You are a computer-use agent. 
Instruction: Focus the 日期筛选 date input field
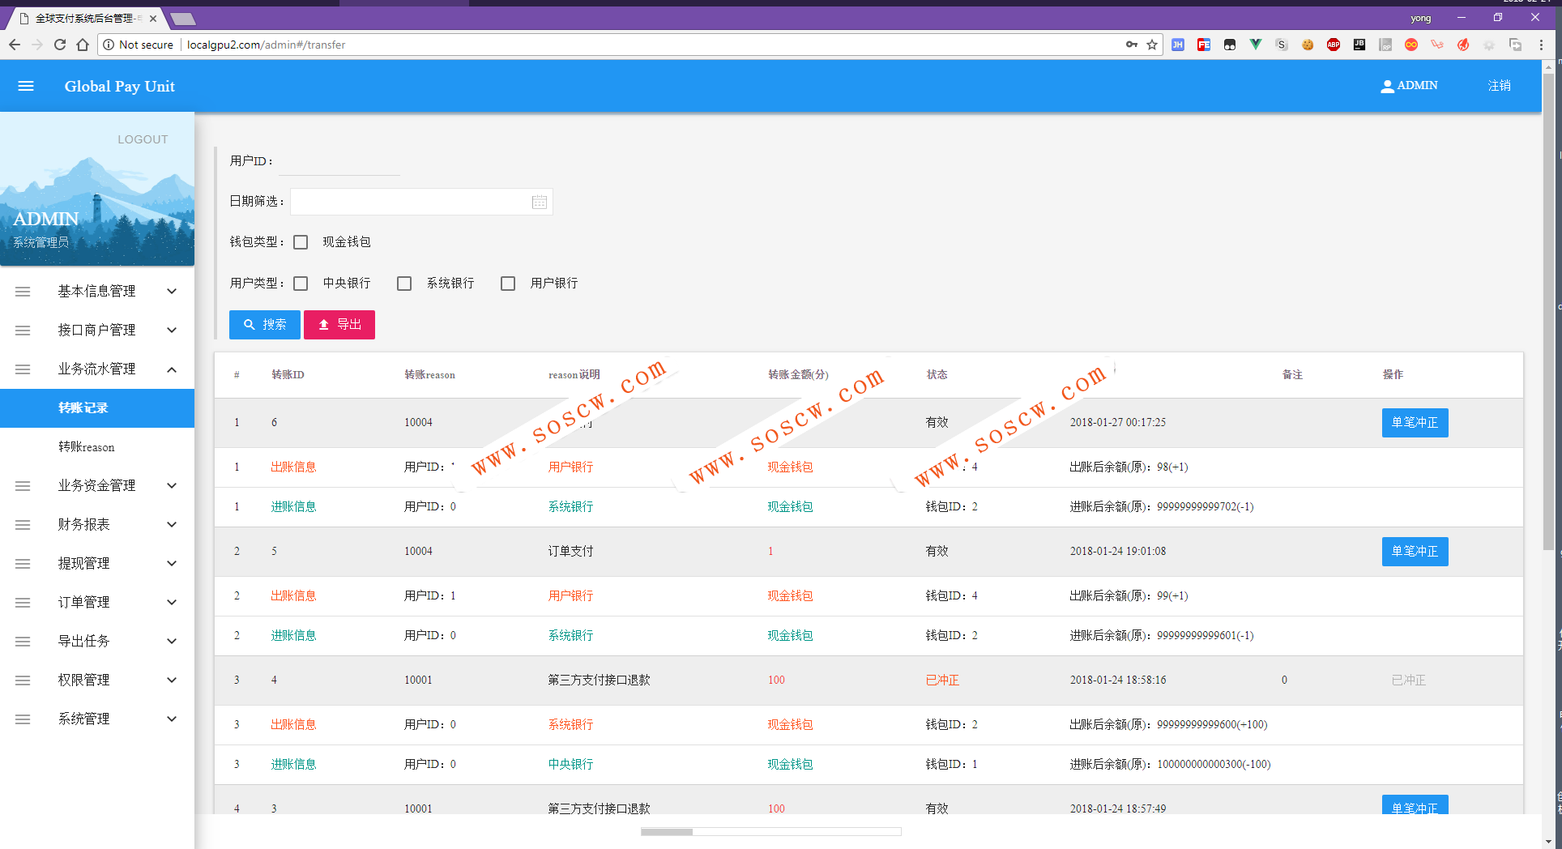click(x=421, y=202)
